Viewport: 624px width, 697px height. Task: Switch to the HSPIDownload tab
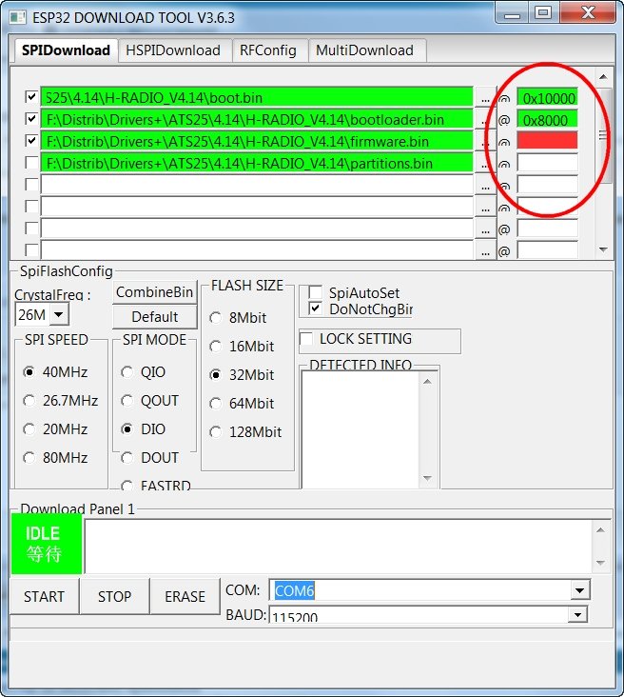173,50
